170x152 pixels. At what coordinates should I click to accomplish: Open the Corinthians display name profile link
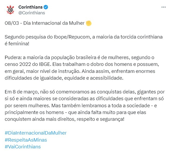tap(30, 7)
